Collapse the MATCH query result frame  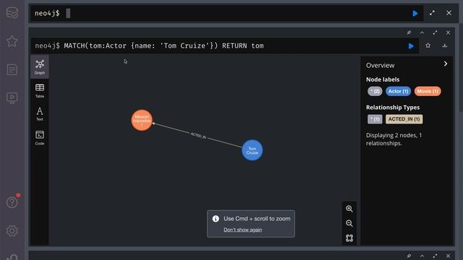pyautogui.click(x=422, y=32)
